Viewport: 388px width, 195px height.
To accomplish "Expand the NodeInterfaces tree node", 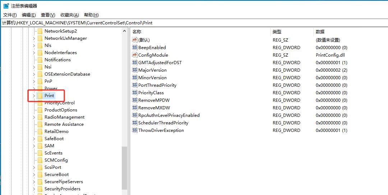I will (x=34, y=53).
